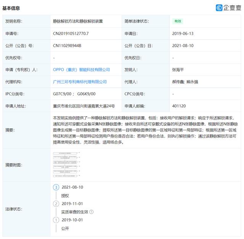244x239 pixels.
Task: Click IPC code G07C9/00
Action: [62, 94]
